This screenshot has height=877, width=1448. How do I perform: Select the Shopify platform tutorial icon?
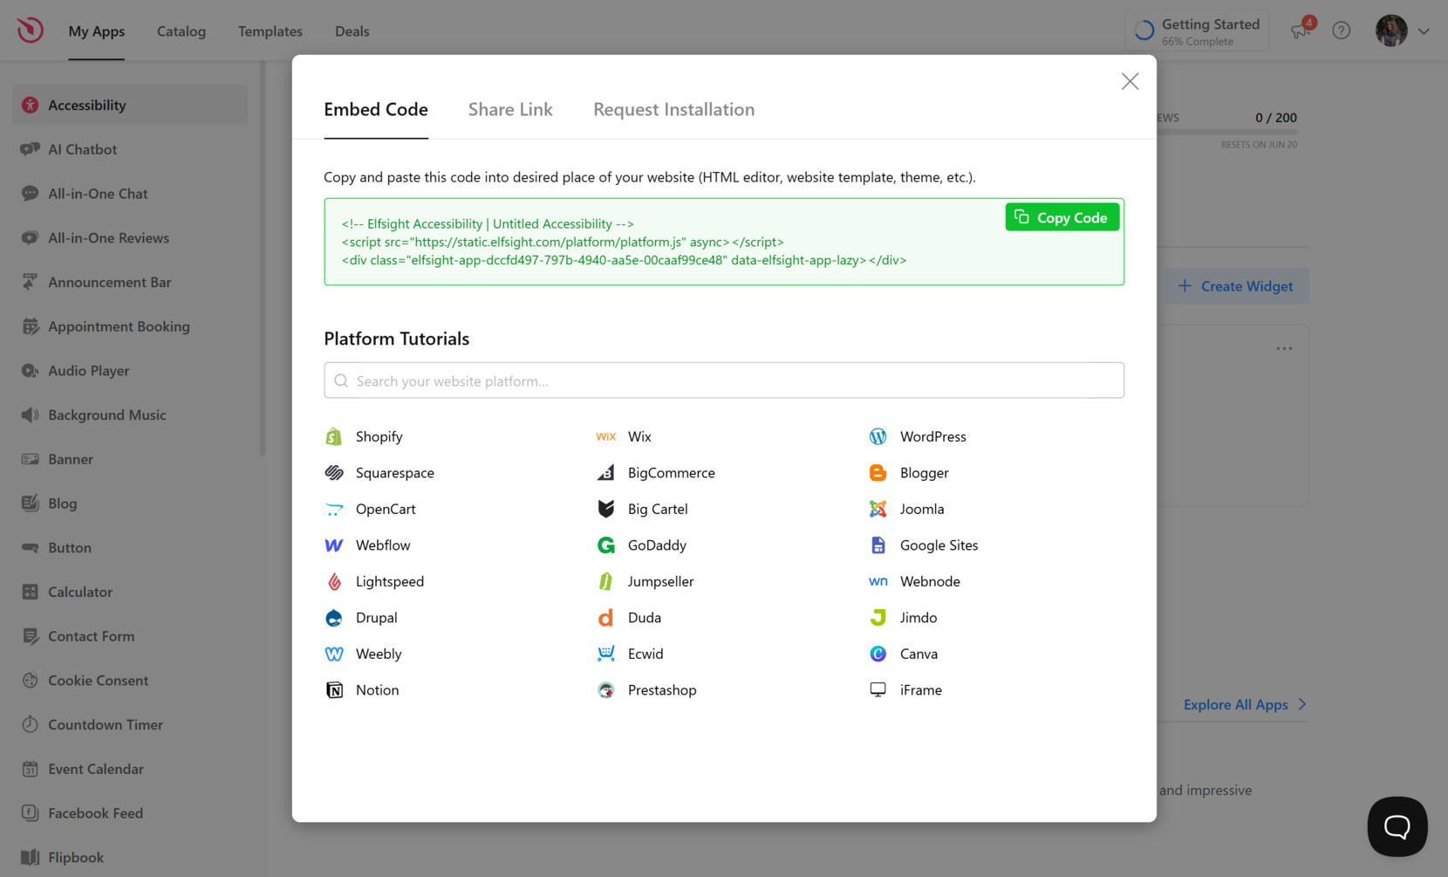pos(333,436)
